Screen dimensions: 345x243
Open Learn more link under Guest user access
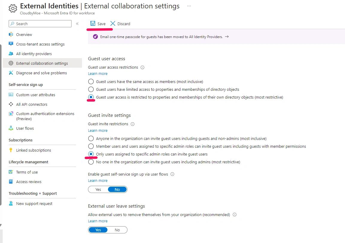98,74
